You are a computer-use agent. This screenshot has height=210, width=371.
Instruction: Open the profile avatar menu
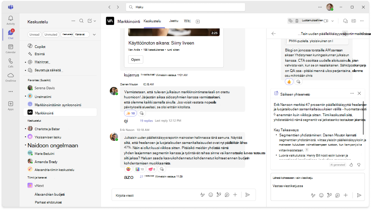tap(329, 7)
